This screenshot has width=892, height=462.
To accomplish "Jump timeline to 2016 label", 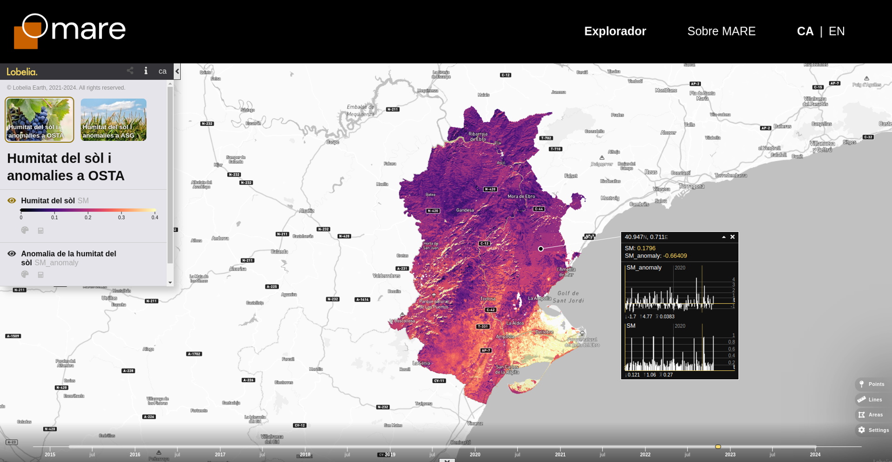I will click(x=135, y=455).
